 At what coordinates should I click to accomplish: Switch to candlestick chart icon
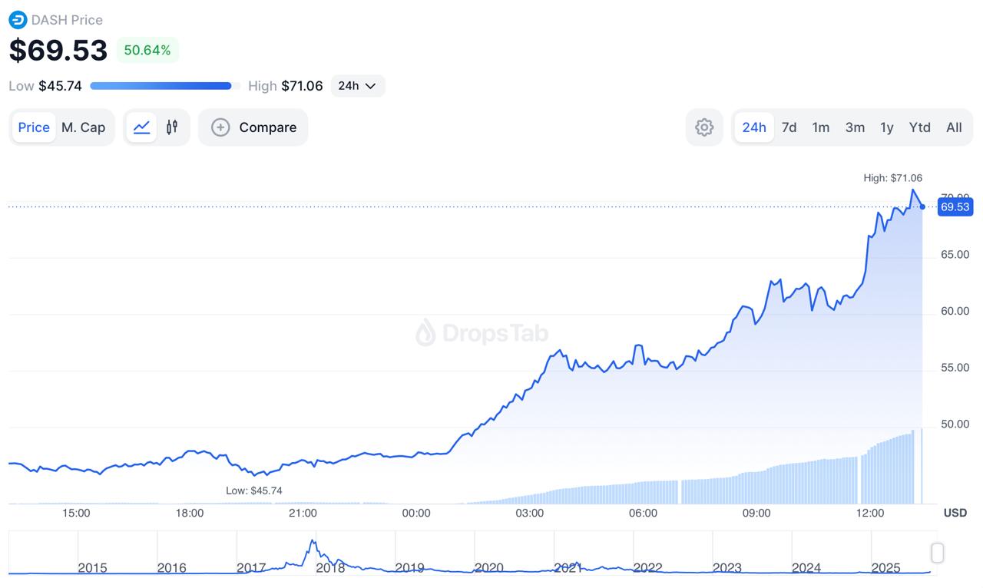172,127
